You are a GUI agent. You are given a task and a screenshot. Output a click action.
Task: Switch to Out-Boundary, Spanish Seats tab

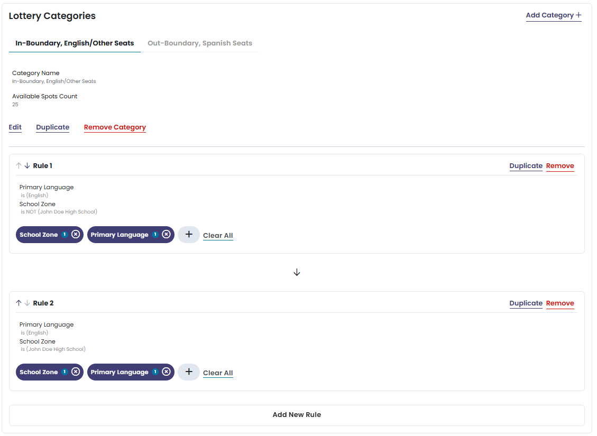[x=200, y=43]
